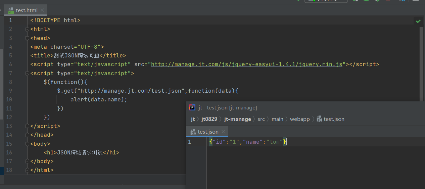Select the jt0829 breadcrumb
The height and width of the screenshot is (189, 425).
tap(209, 119)
